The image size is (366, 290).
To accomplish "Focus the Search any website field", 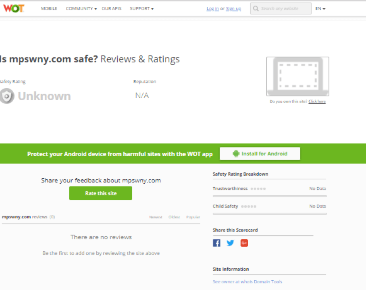I will point(281,8).
